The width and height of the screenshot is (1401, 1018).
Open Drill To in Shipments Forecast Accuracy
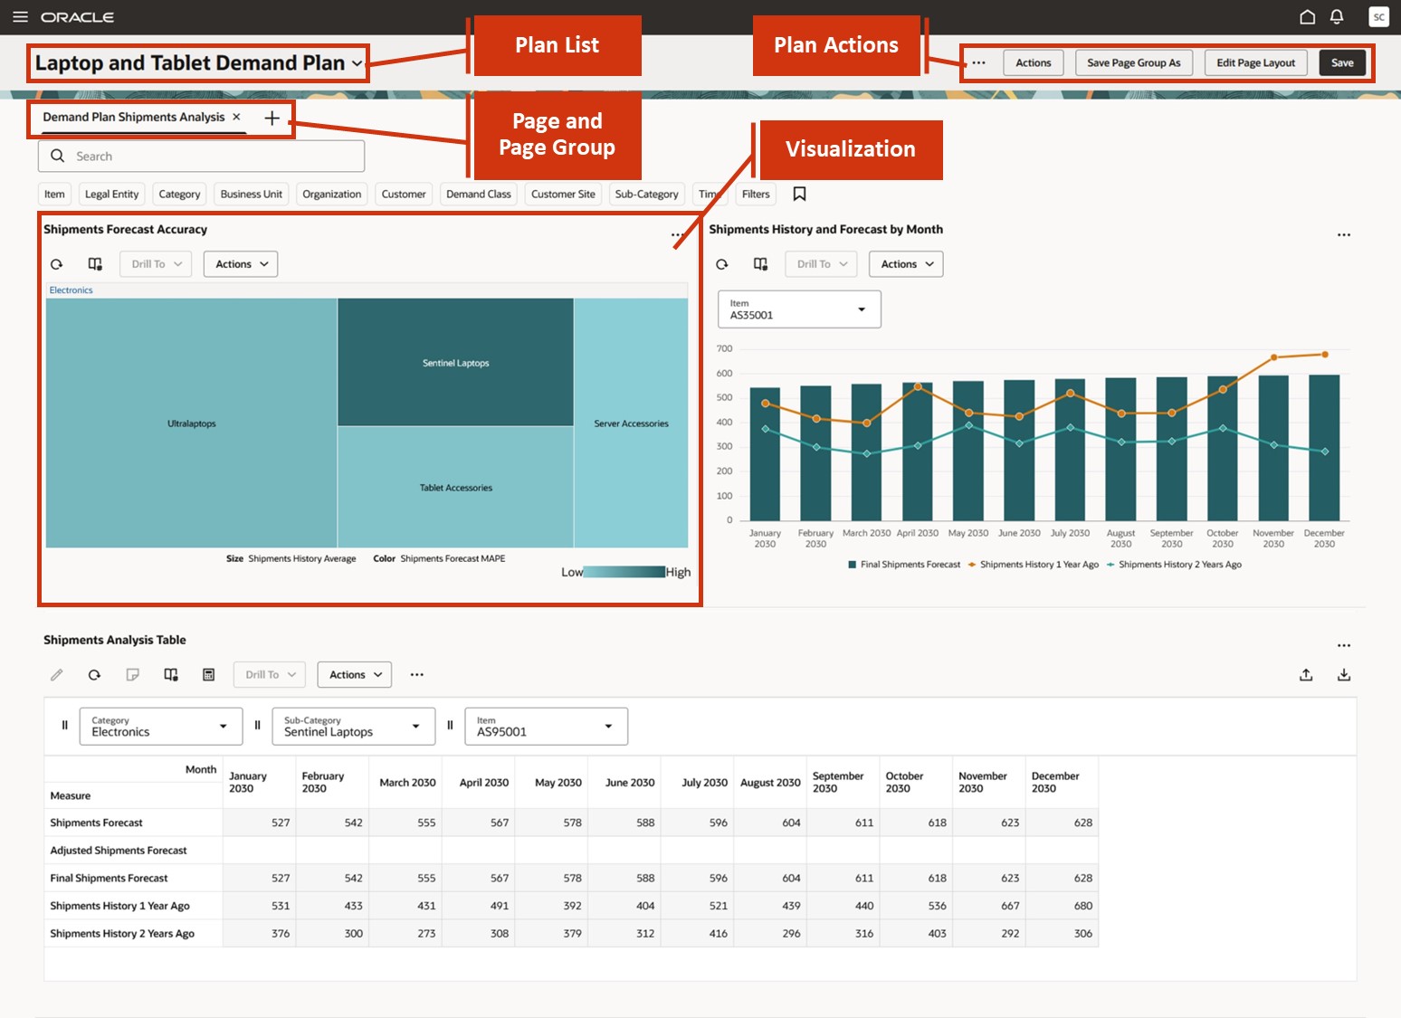156,264
